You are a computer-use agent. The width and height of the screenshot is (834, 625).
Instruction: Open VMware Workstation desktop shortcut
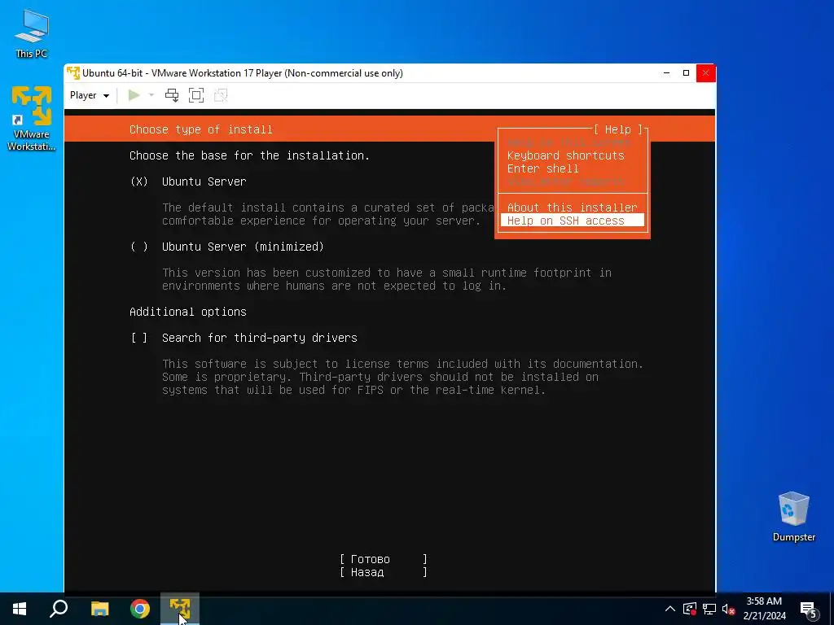pos(32,118)
